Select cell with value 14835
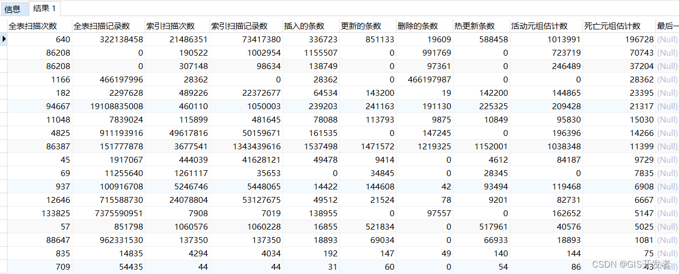The height and width of the screenshot is (274, 679). point(108,254)
